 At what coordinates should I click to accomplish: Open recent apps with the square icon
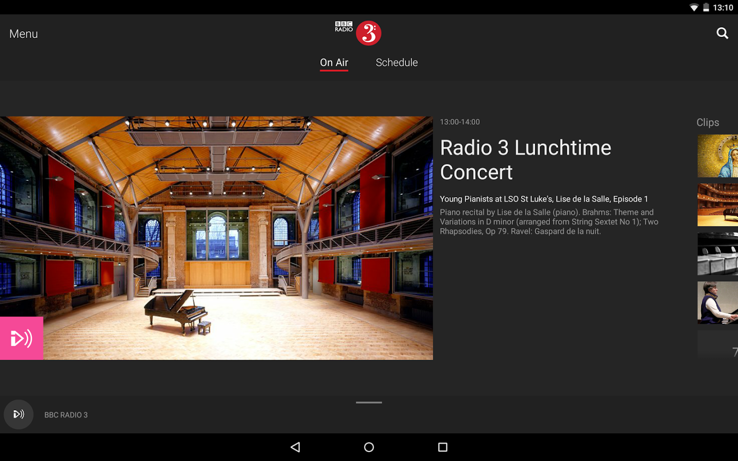[442, 447]
